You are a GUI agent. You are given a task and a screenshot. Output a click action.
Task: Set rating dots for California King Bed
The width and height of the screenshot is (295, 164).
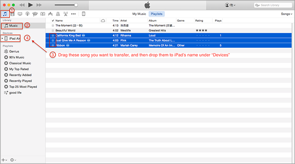pos(203,35)
